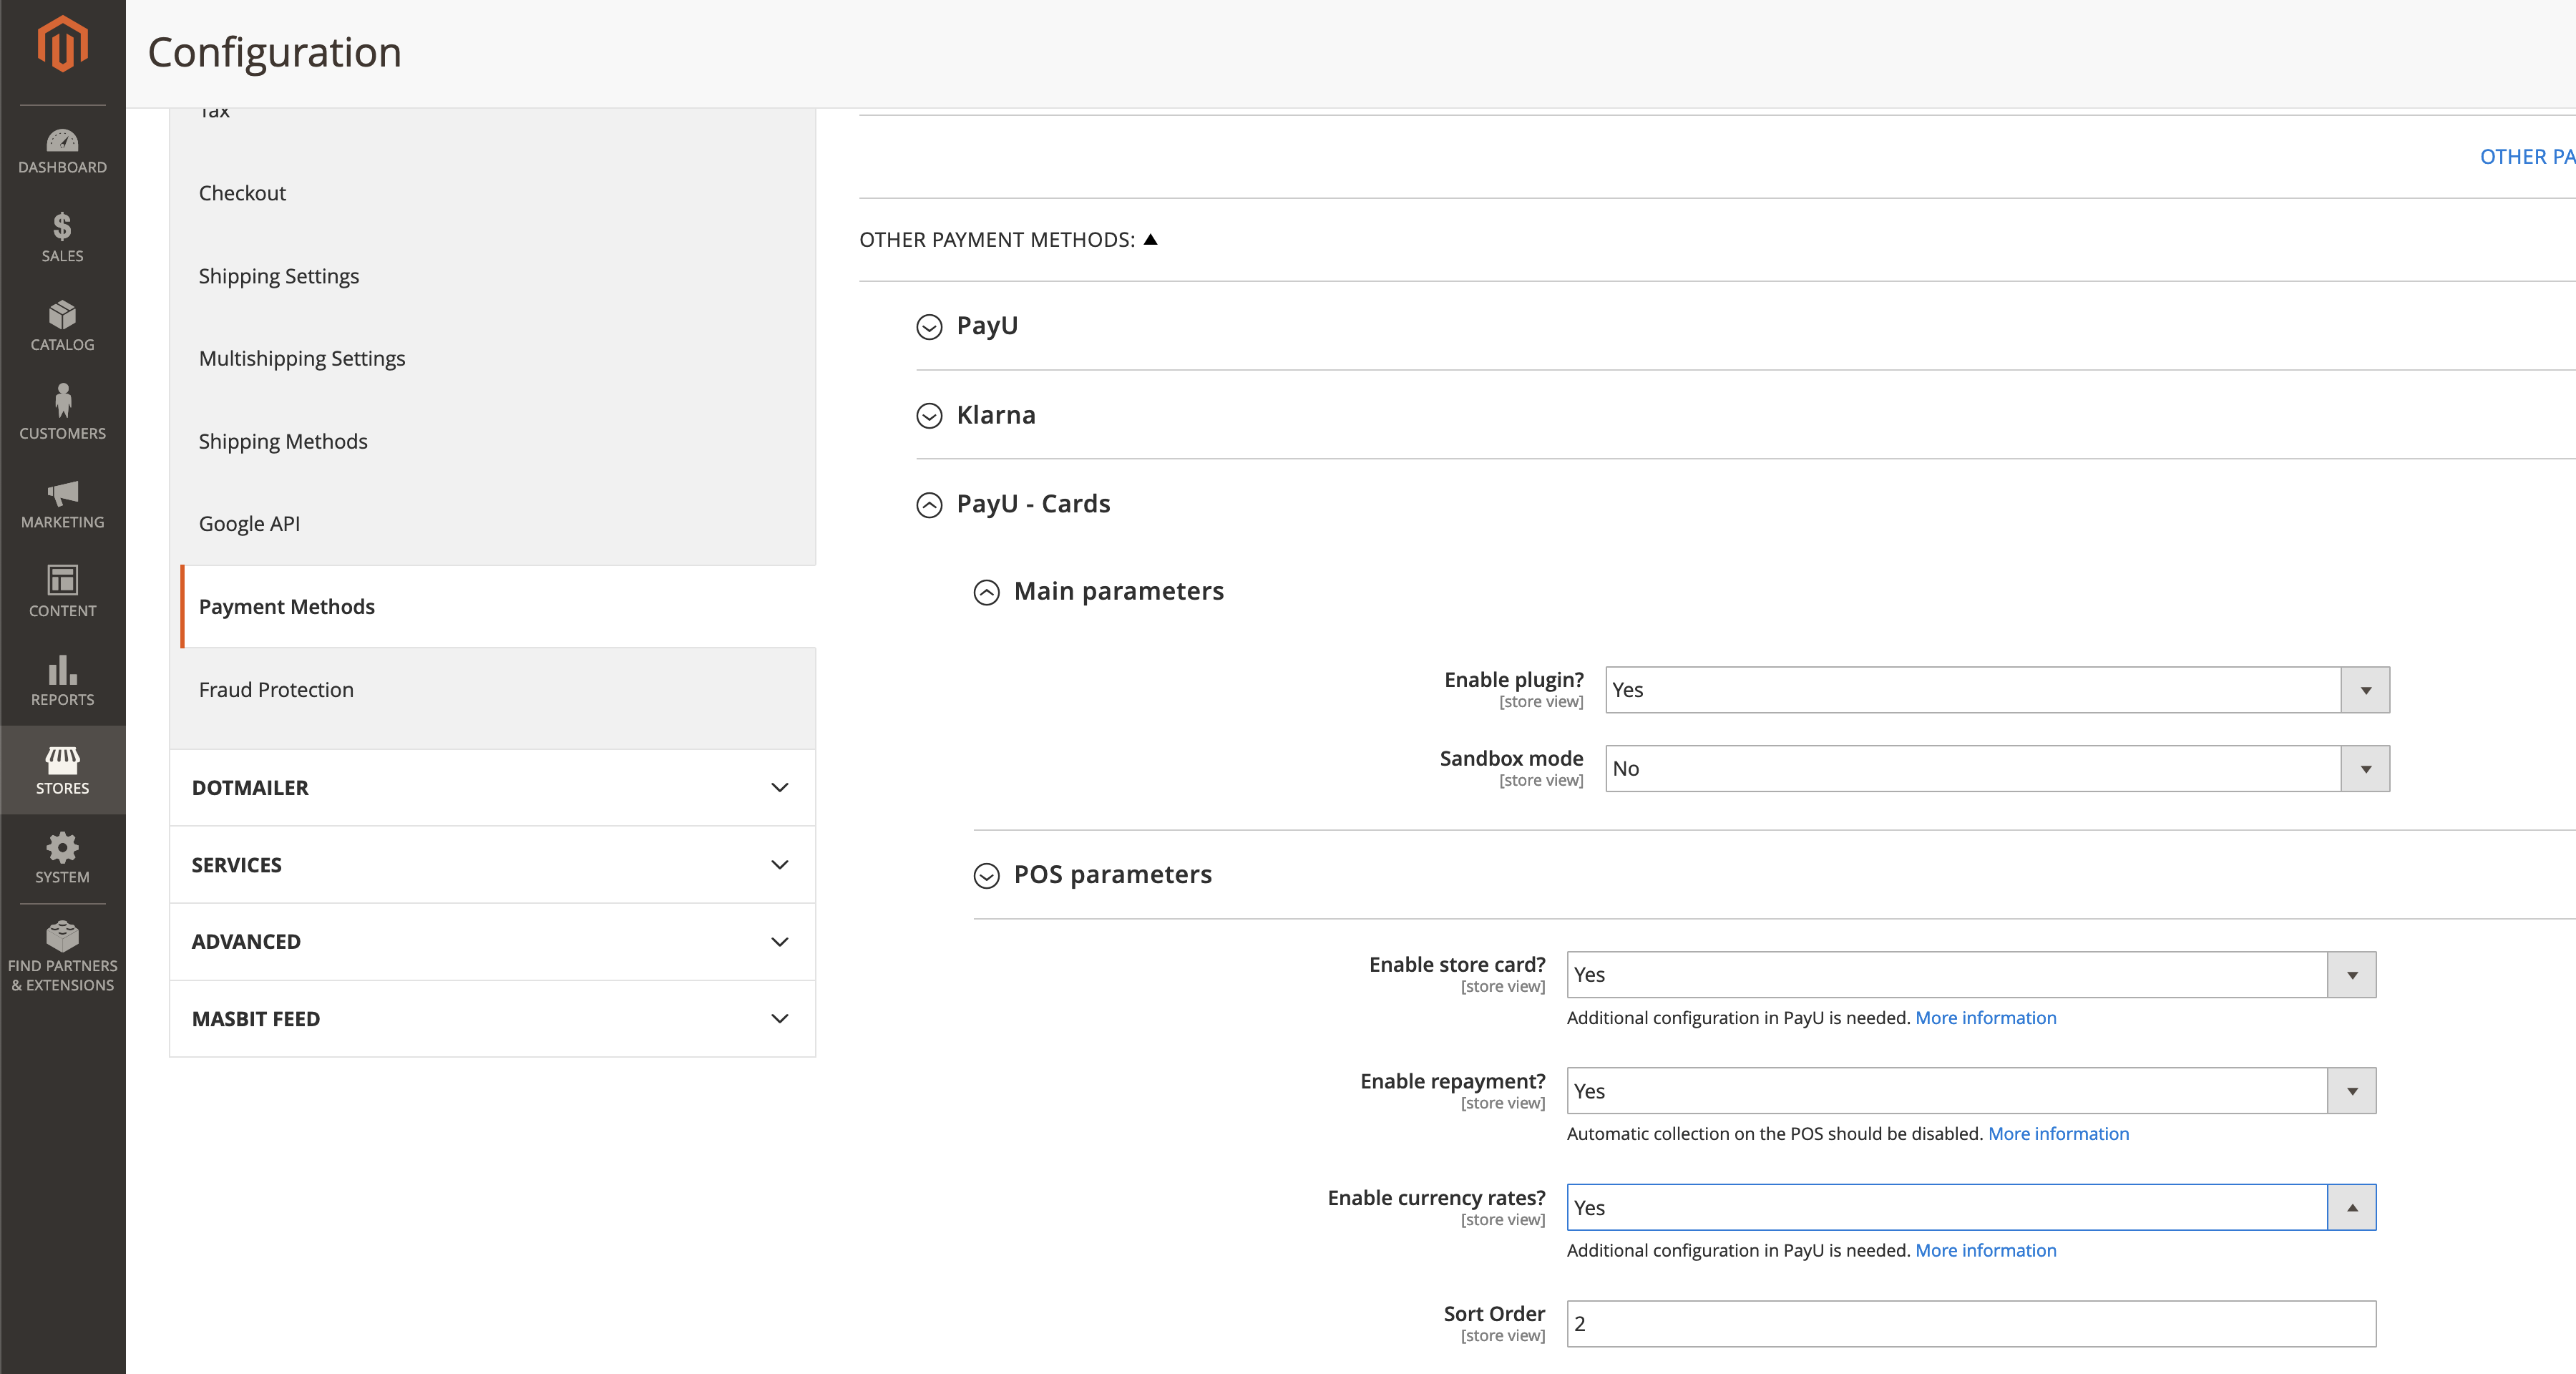Open the Sandbox mode dropdown

pos(1996,769)
